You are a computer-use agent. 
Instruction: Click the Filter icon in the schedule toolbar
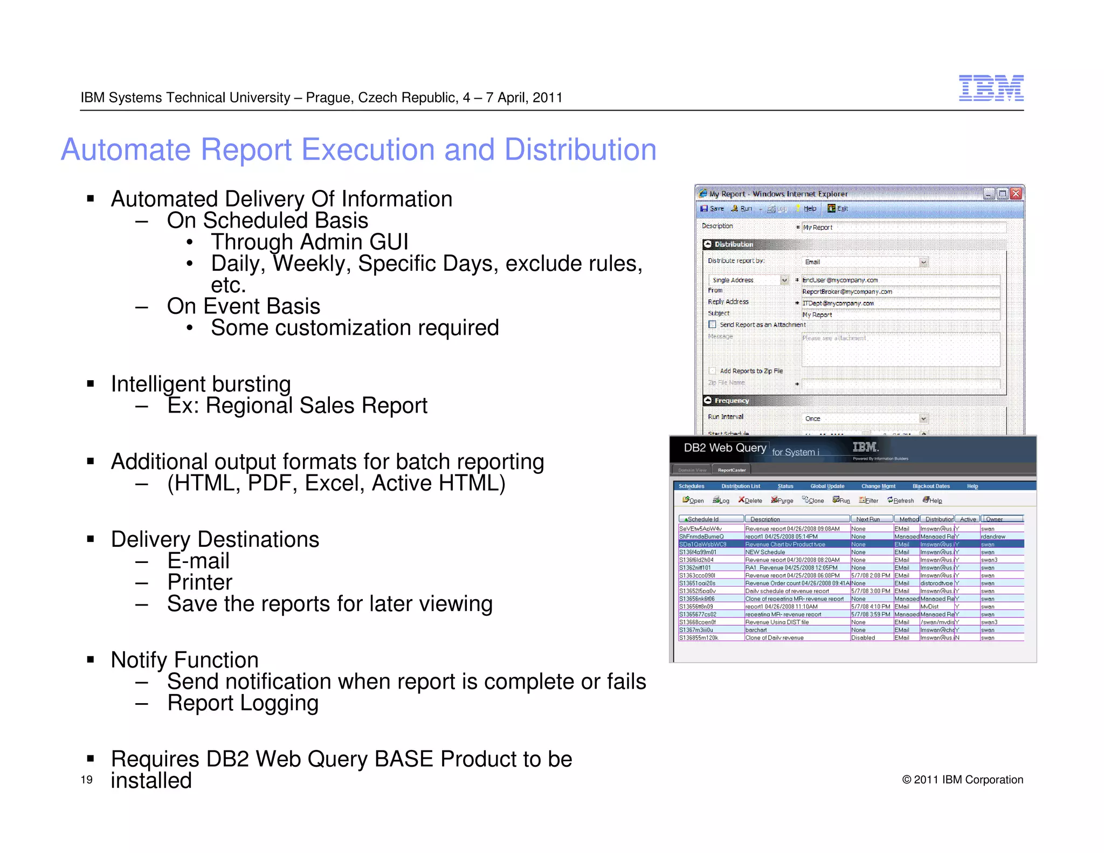tap(862, 500)
